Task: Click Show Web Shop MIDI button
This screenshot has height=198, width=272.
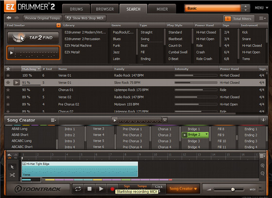Action: click(85, 18)
